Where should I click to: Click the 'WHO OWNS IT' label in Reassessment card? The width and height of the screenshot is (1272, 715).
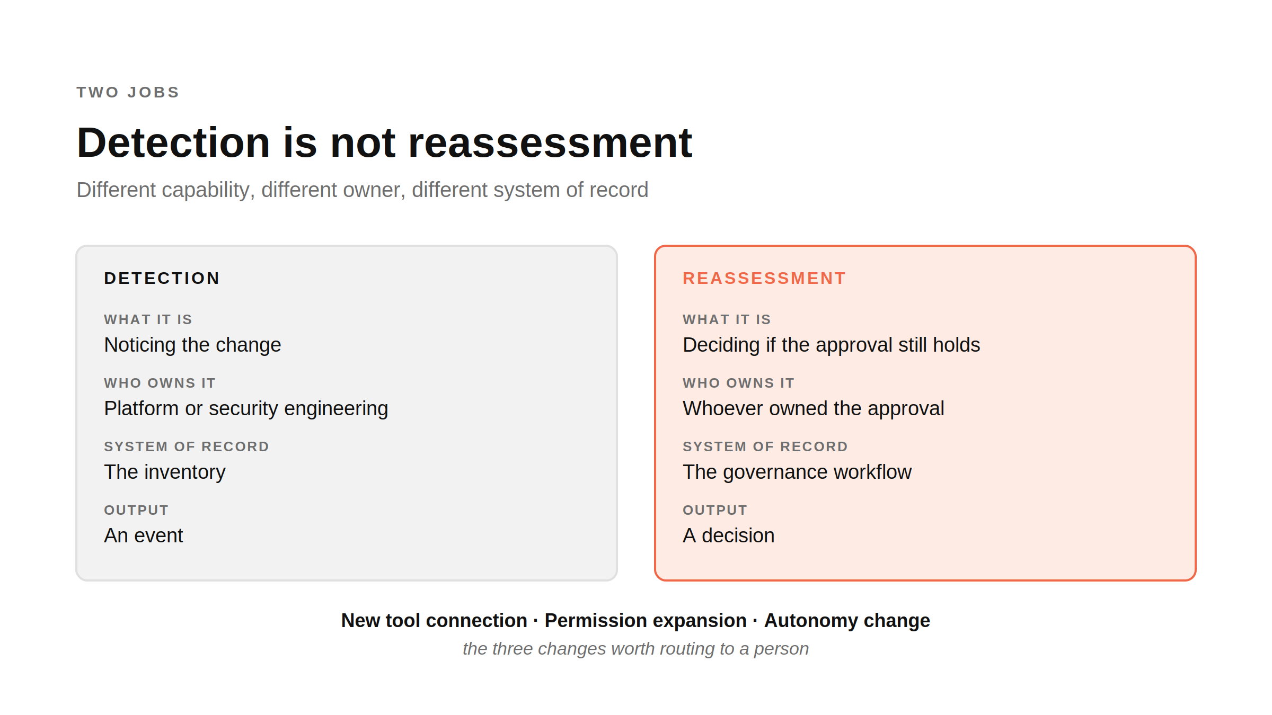pos(738,383)
